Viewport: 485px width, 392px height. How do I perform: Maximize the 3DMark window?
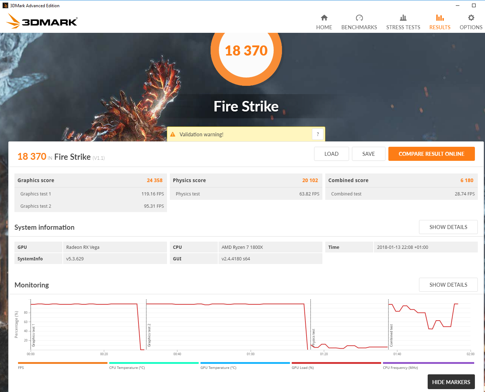[474, 5]
